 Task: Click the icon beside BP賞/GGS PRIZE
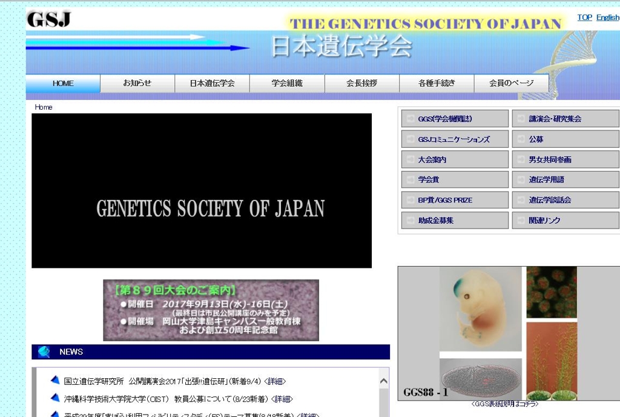coord(411,200)
